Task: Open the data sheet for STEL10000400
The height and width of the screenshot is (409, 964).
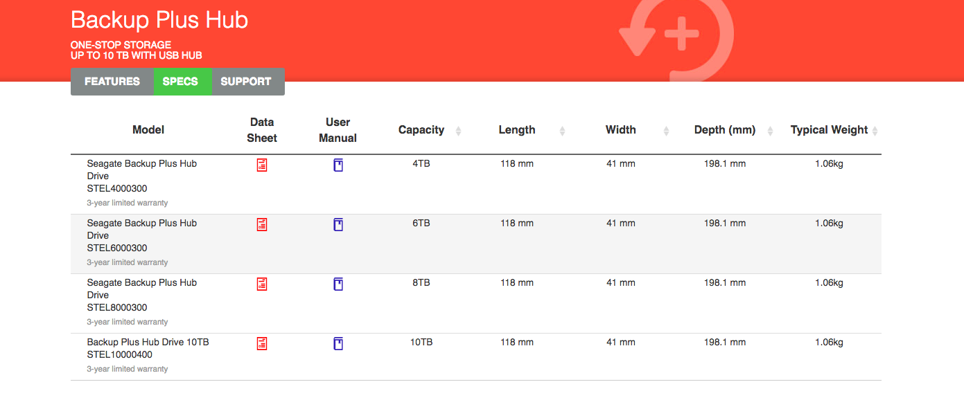Action: (x=262, y=344)
